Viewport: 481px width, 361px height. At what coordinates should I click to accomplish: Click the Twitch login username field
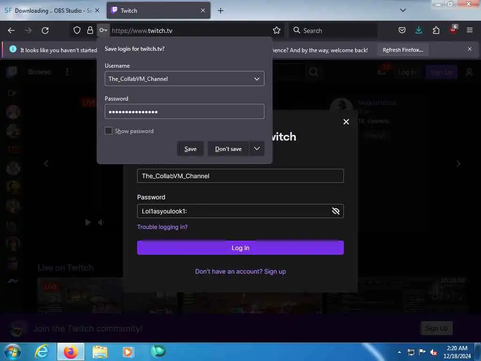click(x=240, y=176)
